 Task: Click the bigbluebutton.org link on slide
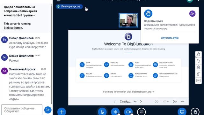coord(142,92)
